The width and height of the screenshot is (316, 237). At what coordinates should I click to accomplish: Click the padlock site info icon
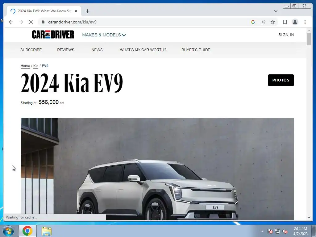click(43, 22)
